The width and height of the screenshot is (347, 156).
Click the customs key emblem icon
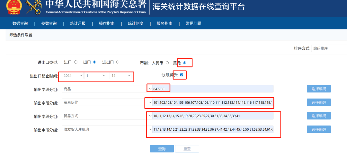(33, 7)
